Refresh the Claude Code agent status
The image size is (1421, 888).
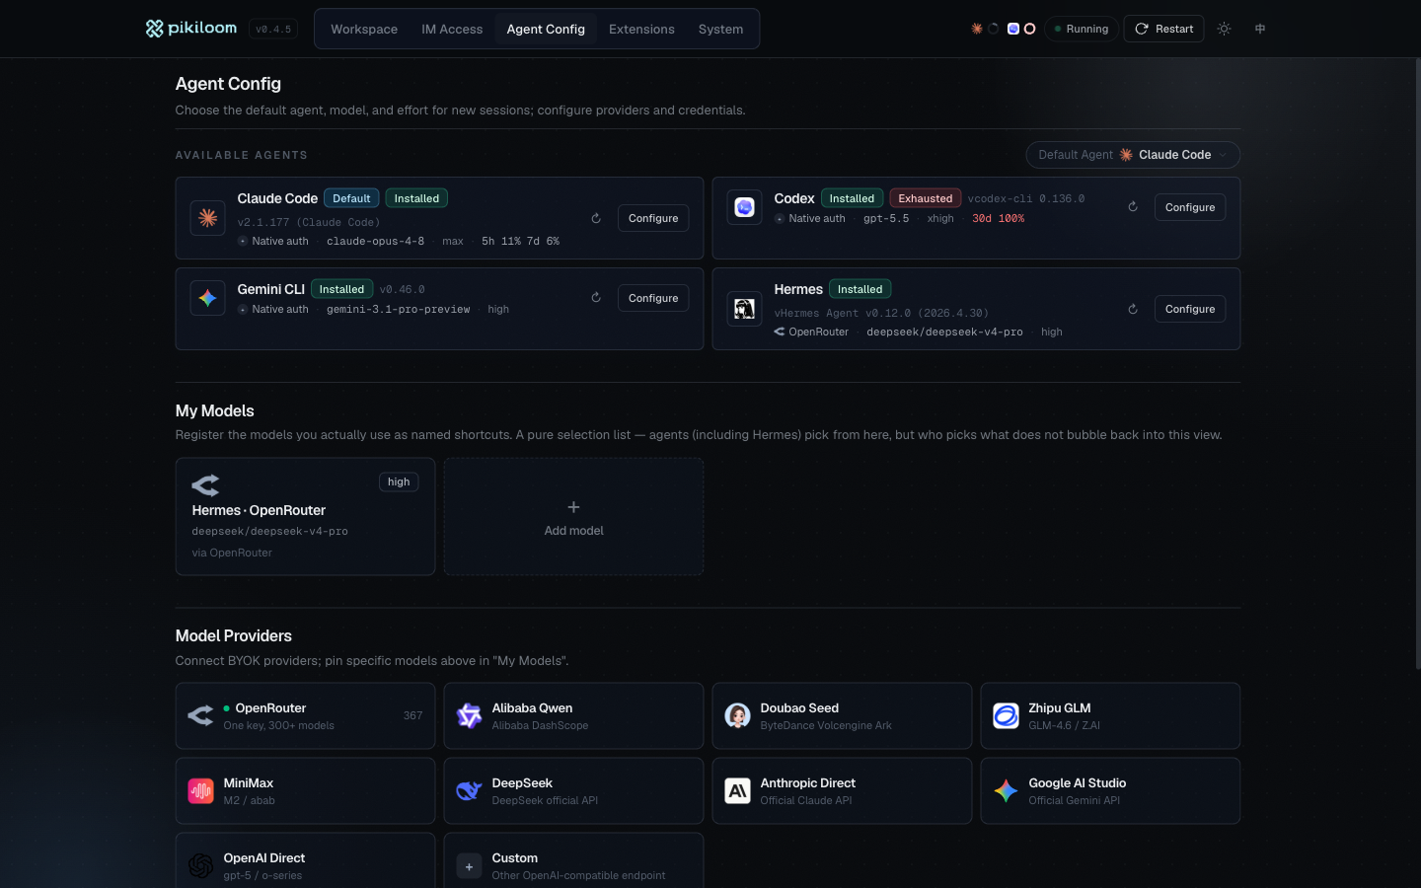coord(596,218)
